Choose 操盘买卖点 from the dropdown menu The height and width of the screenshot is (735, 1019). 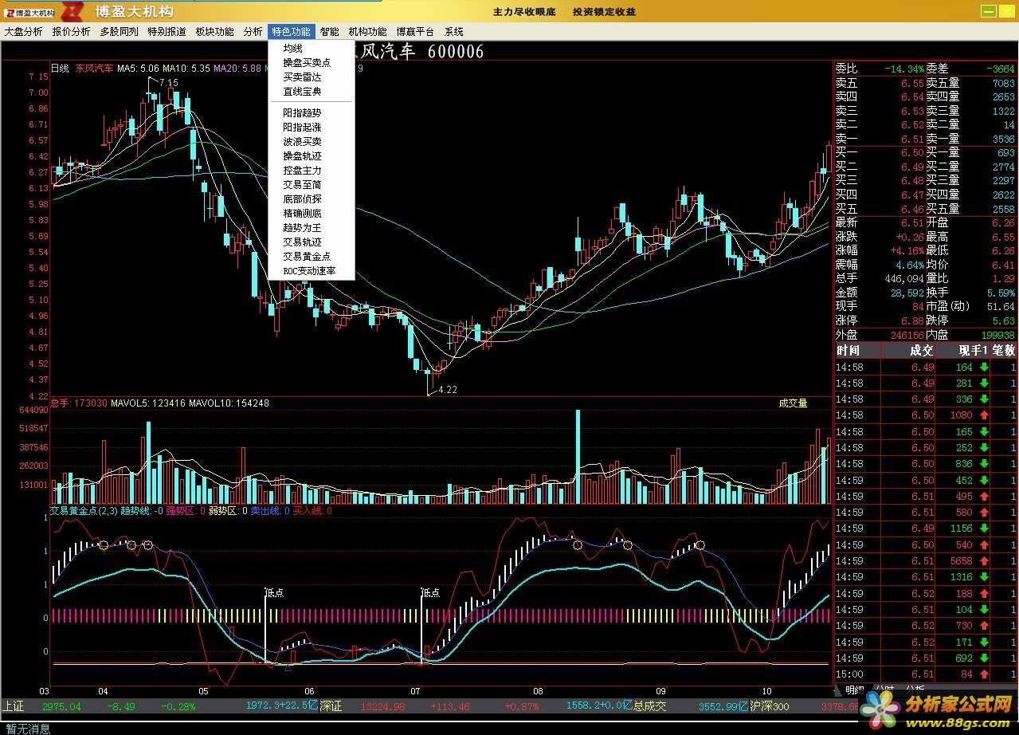pos(312,63)
